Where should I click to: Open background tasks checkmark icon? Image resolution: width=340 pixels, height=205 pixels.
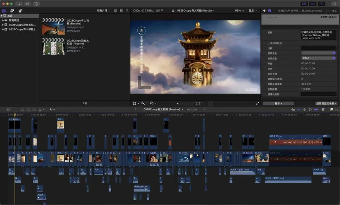pos(36,4)
